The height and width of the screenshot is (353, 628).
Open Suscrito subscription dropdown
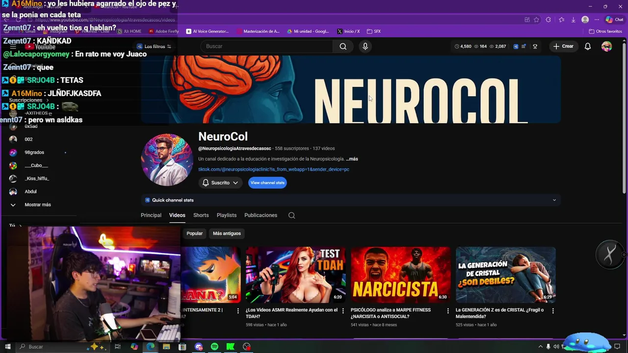[220, 183]
